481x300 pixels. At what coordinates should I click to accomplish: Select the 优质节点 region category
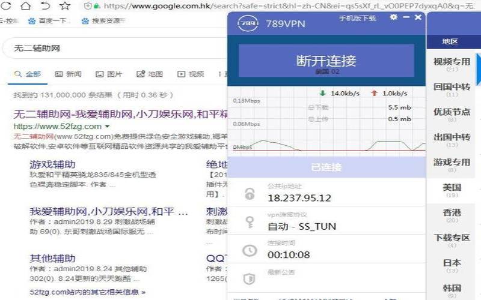point(452,114)
